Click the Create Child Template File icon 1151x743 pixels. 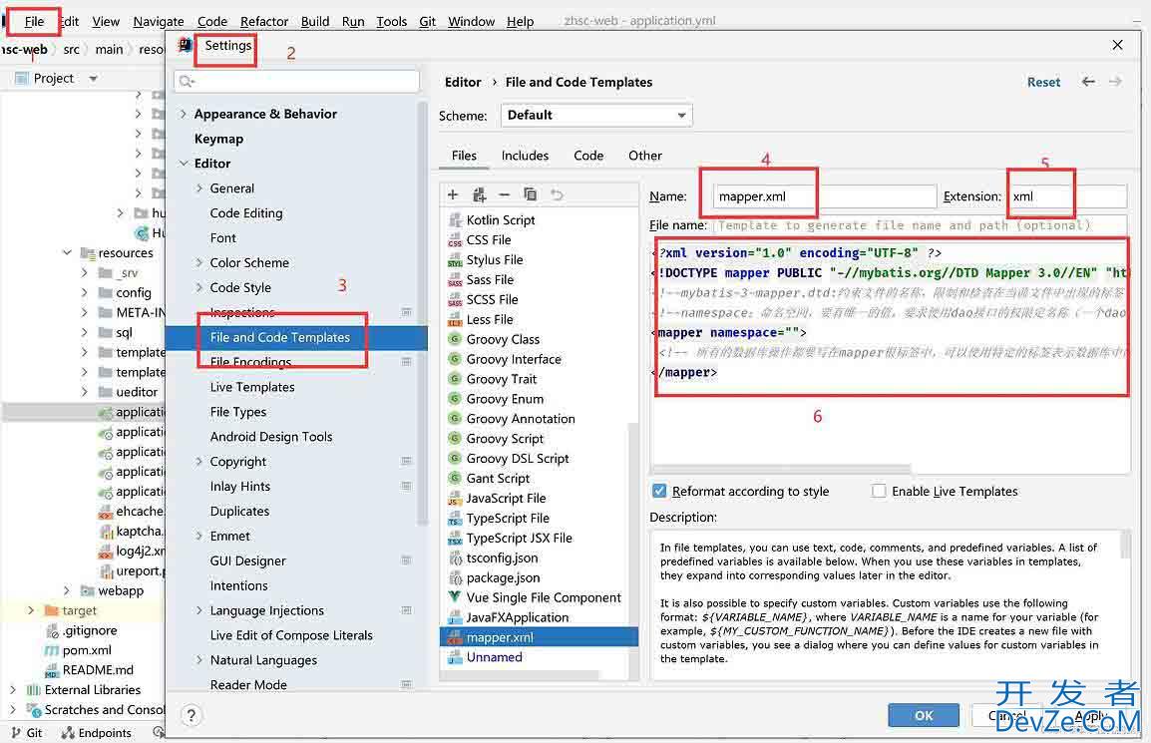click(x=480, y=194)
